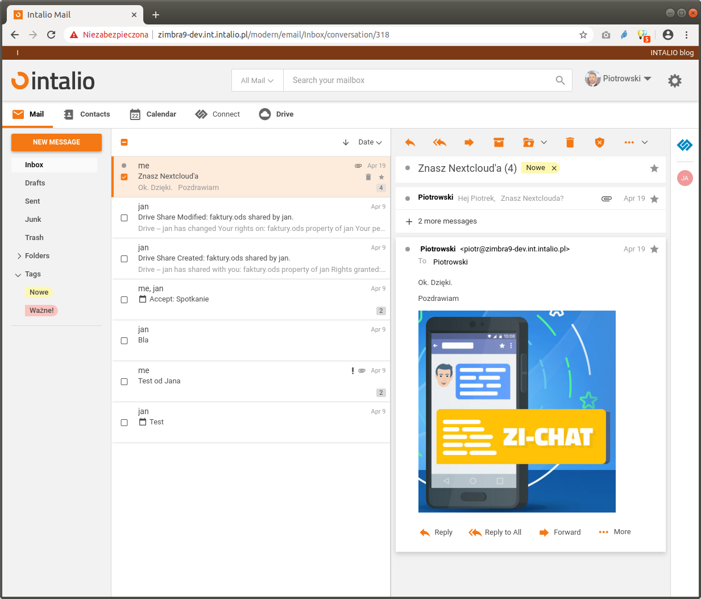Check the Bla email checkbox
Viewport: 701px width, 599px height.
(x=124, y=341)
